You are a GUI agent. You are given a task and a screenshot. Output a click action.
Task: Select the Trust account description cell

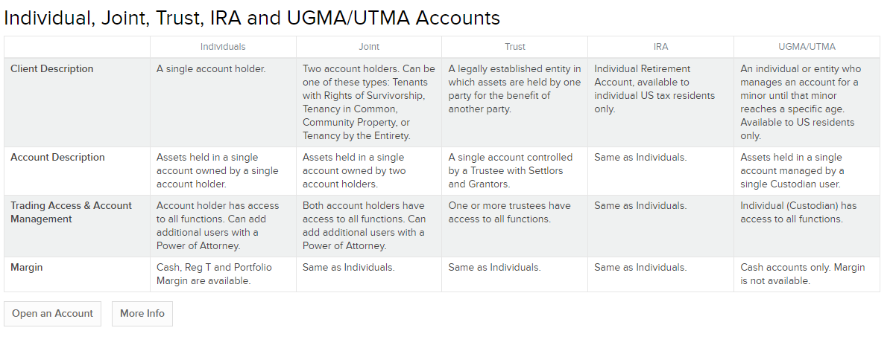pyautogui.click(x=511, y=171)
